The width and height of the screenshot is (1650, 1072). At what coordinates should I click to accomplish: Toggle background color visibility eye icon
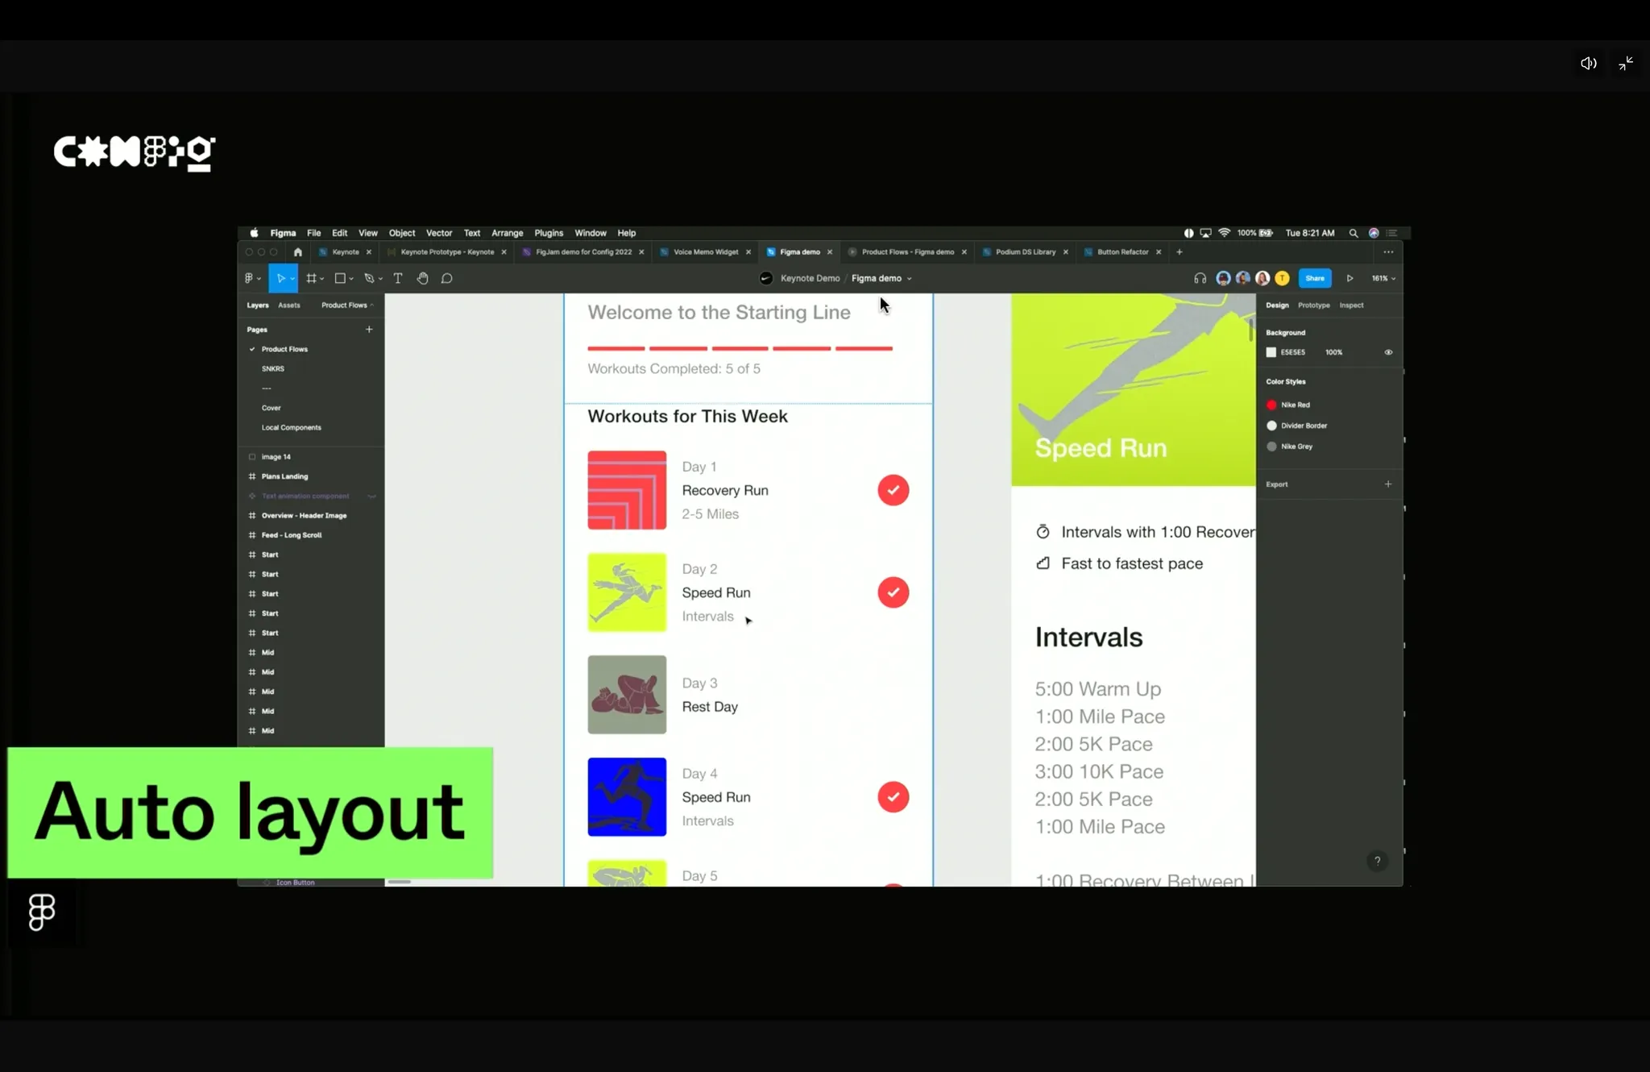click(x=1388, y=352)
